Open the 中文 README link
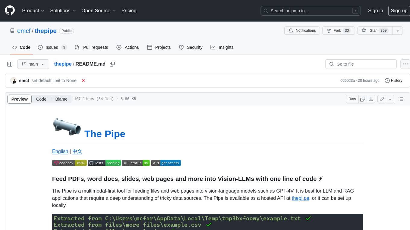The image size is (410, 230). click(x=77, y=151)
